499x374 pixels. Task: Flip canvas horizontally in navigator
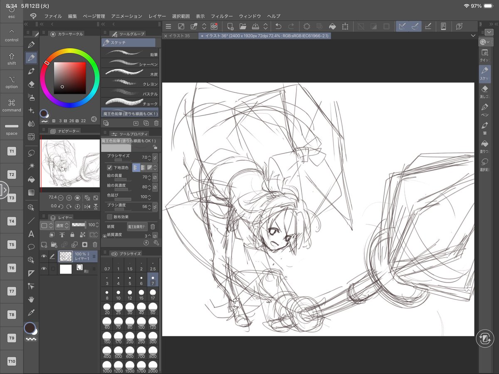click(87, 206)
